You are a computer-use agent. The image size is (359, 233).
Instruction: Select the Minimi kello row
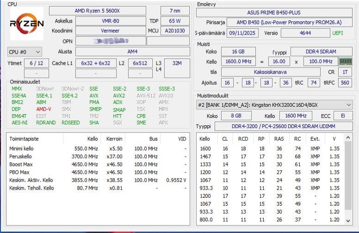98,148
